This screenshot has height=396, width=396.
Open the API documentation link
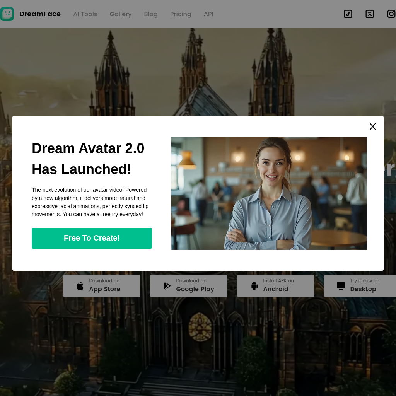tap(208, 14)
